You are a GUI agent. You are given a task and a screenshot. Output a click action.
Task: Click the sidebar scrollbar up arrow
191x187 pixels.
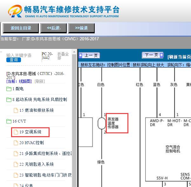74,52
